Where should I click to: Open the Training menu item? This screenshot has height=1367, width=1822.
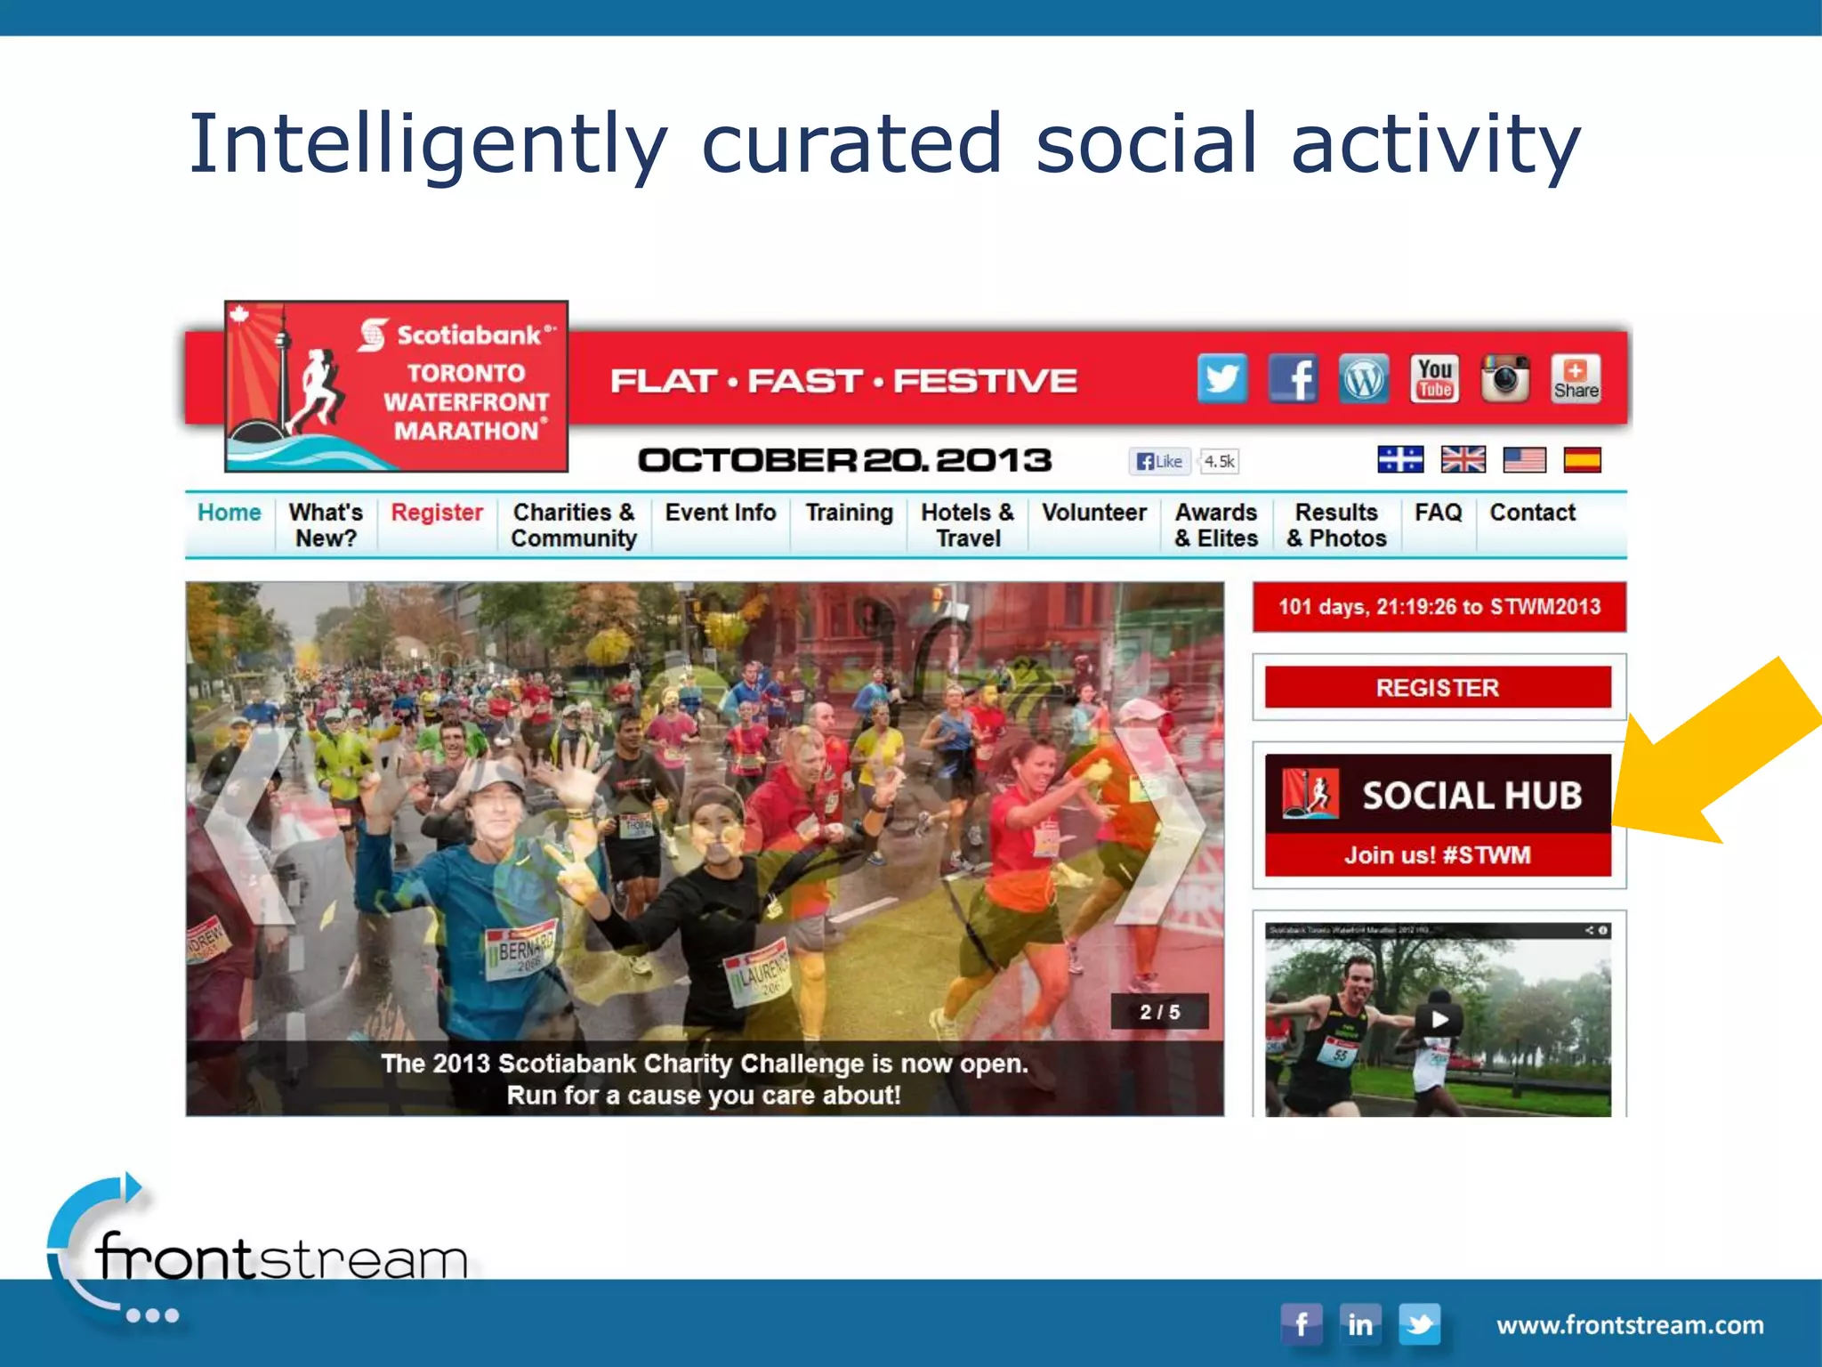pyautogui.click(x=849, y=514)
